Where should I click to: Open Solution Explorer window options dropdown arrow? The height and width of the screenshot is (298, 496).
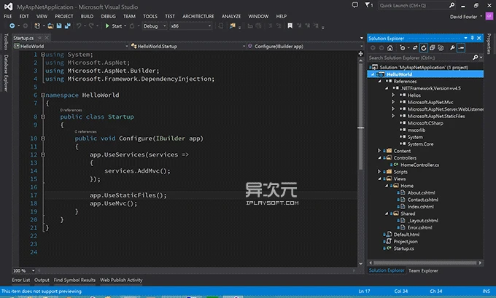click(x=465, y=38)
